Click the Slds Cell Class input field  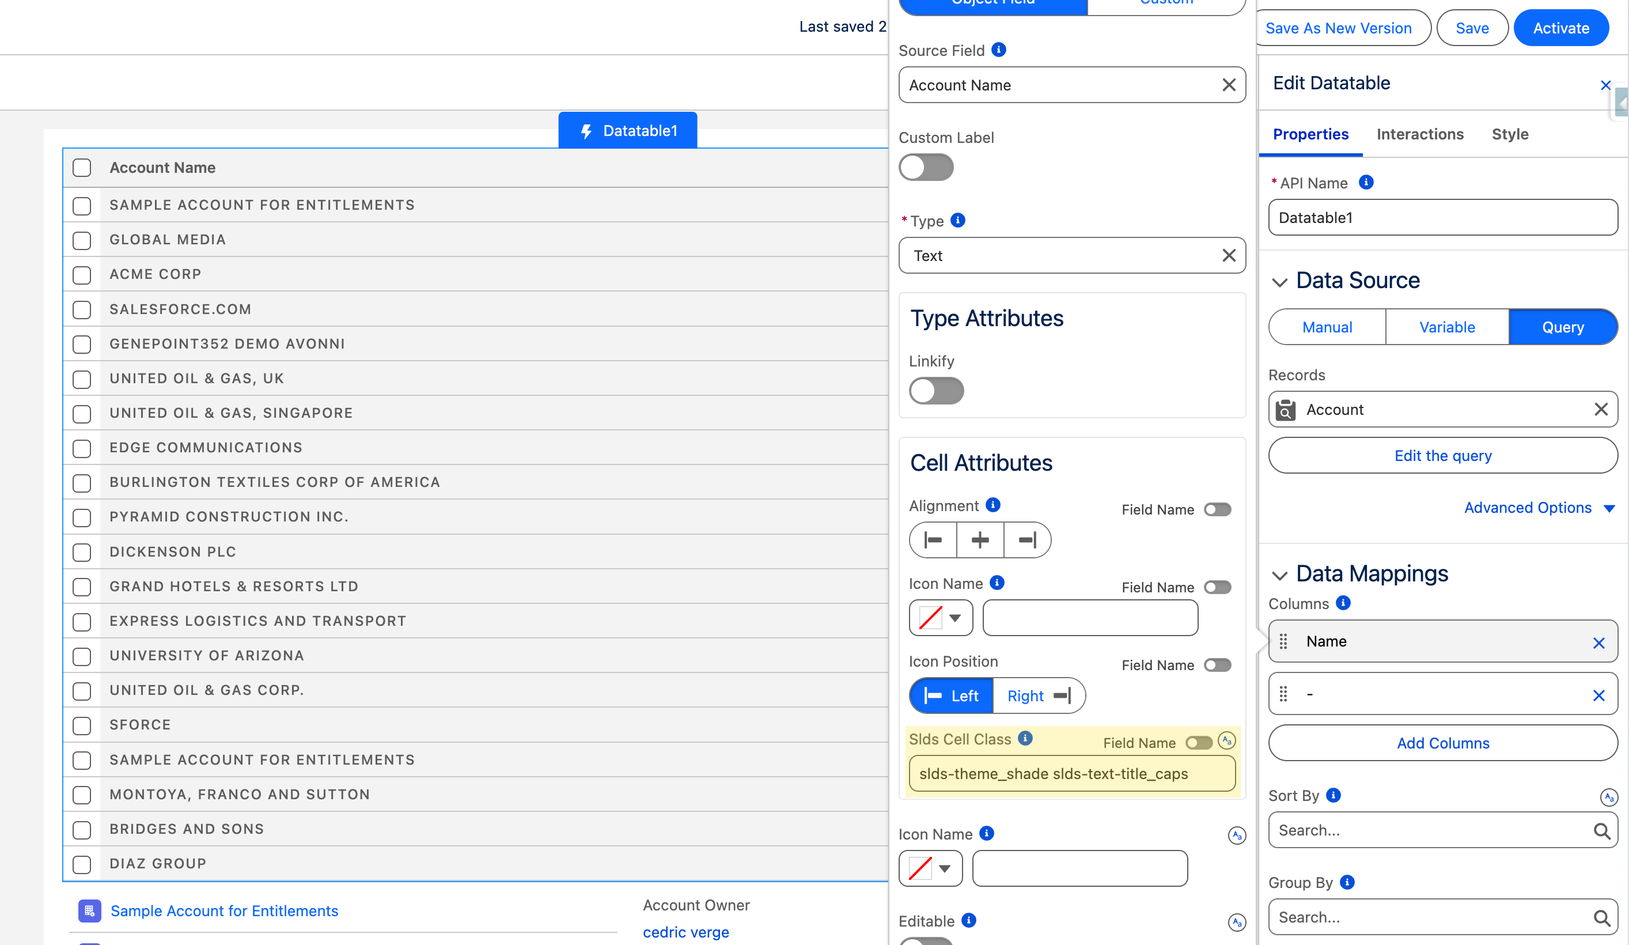[1072, 774]
